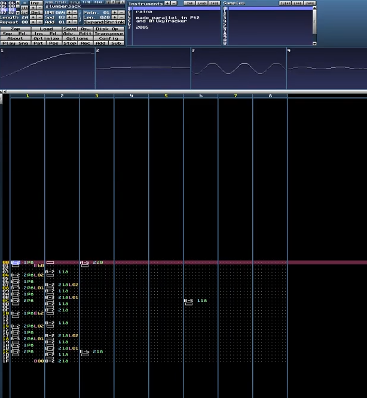Click the SEQ order list button
Image resolution: width=367 pixels, height=398 pixels.
coord(25,8)
